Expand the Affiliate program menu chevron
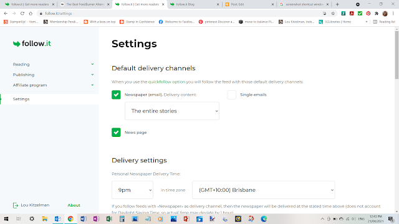Viewport: 399px width, 224px height. pyautogui.click(x=92, y=85)
